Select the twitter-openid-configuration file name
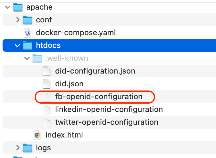Screen dimensions: 216x158 (106, 122)
